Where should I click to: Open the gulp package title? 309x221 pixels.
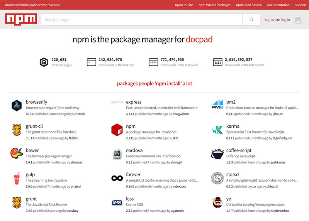pos(30,175)
